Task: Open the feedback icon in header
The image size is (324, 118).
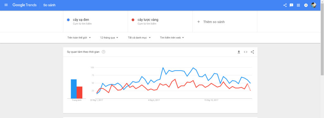Action: 291,5
